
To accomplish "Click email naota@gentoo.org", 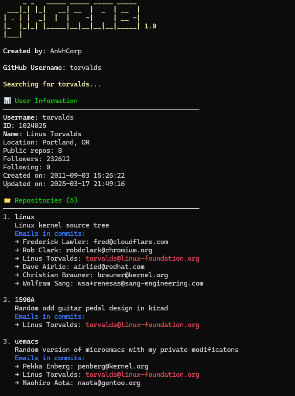I will [x=109, y=383].
